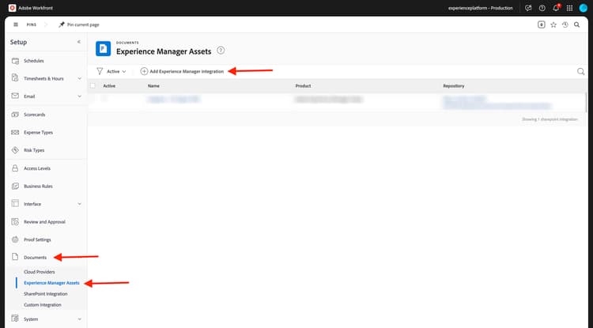Open the notifications bell

tap(556, 8)
